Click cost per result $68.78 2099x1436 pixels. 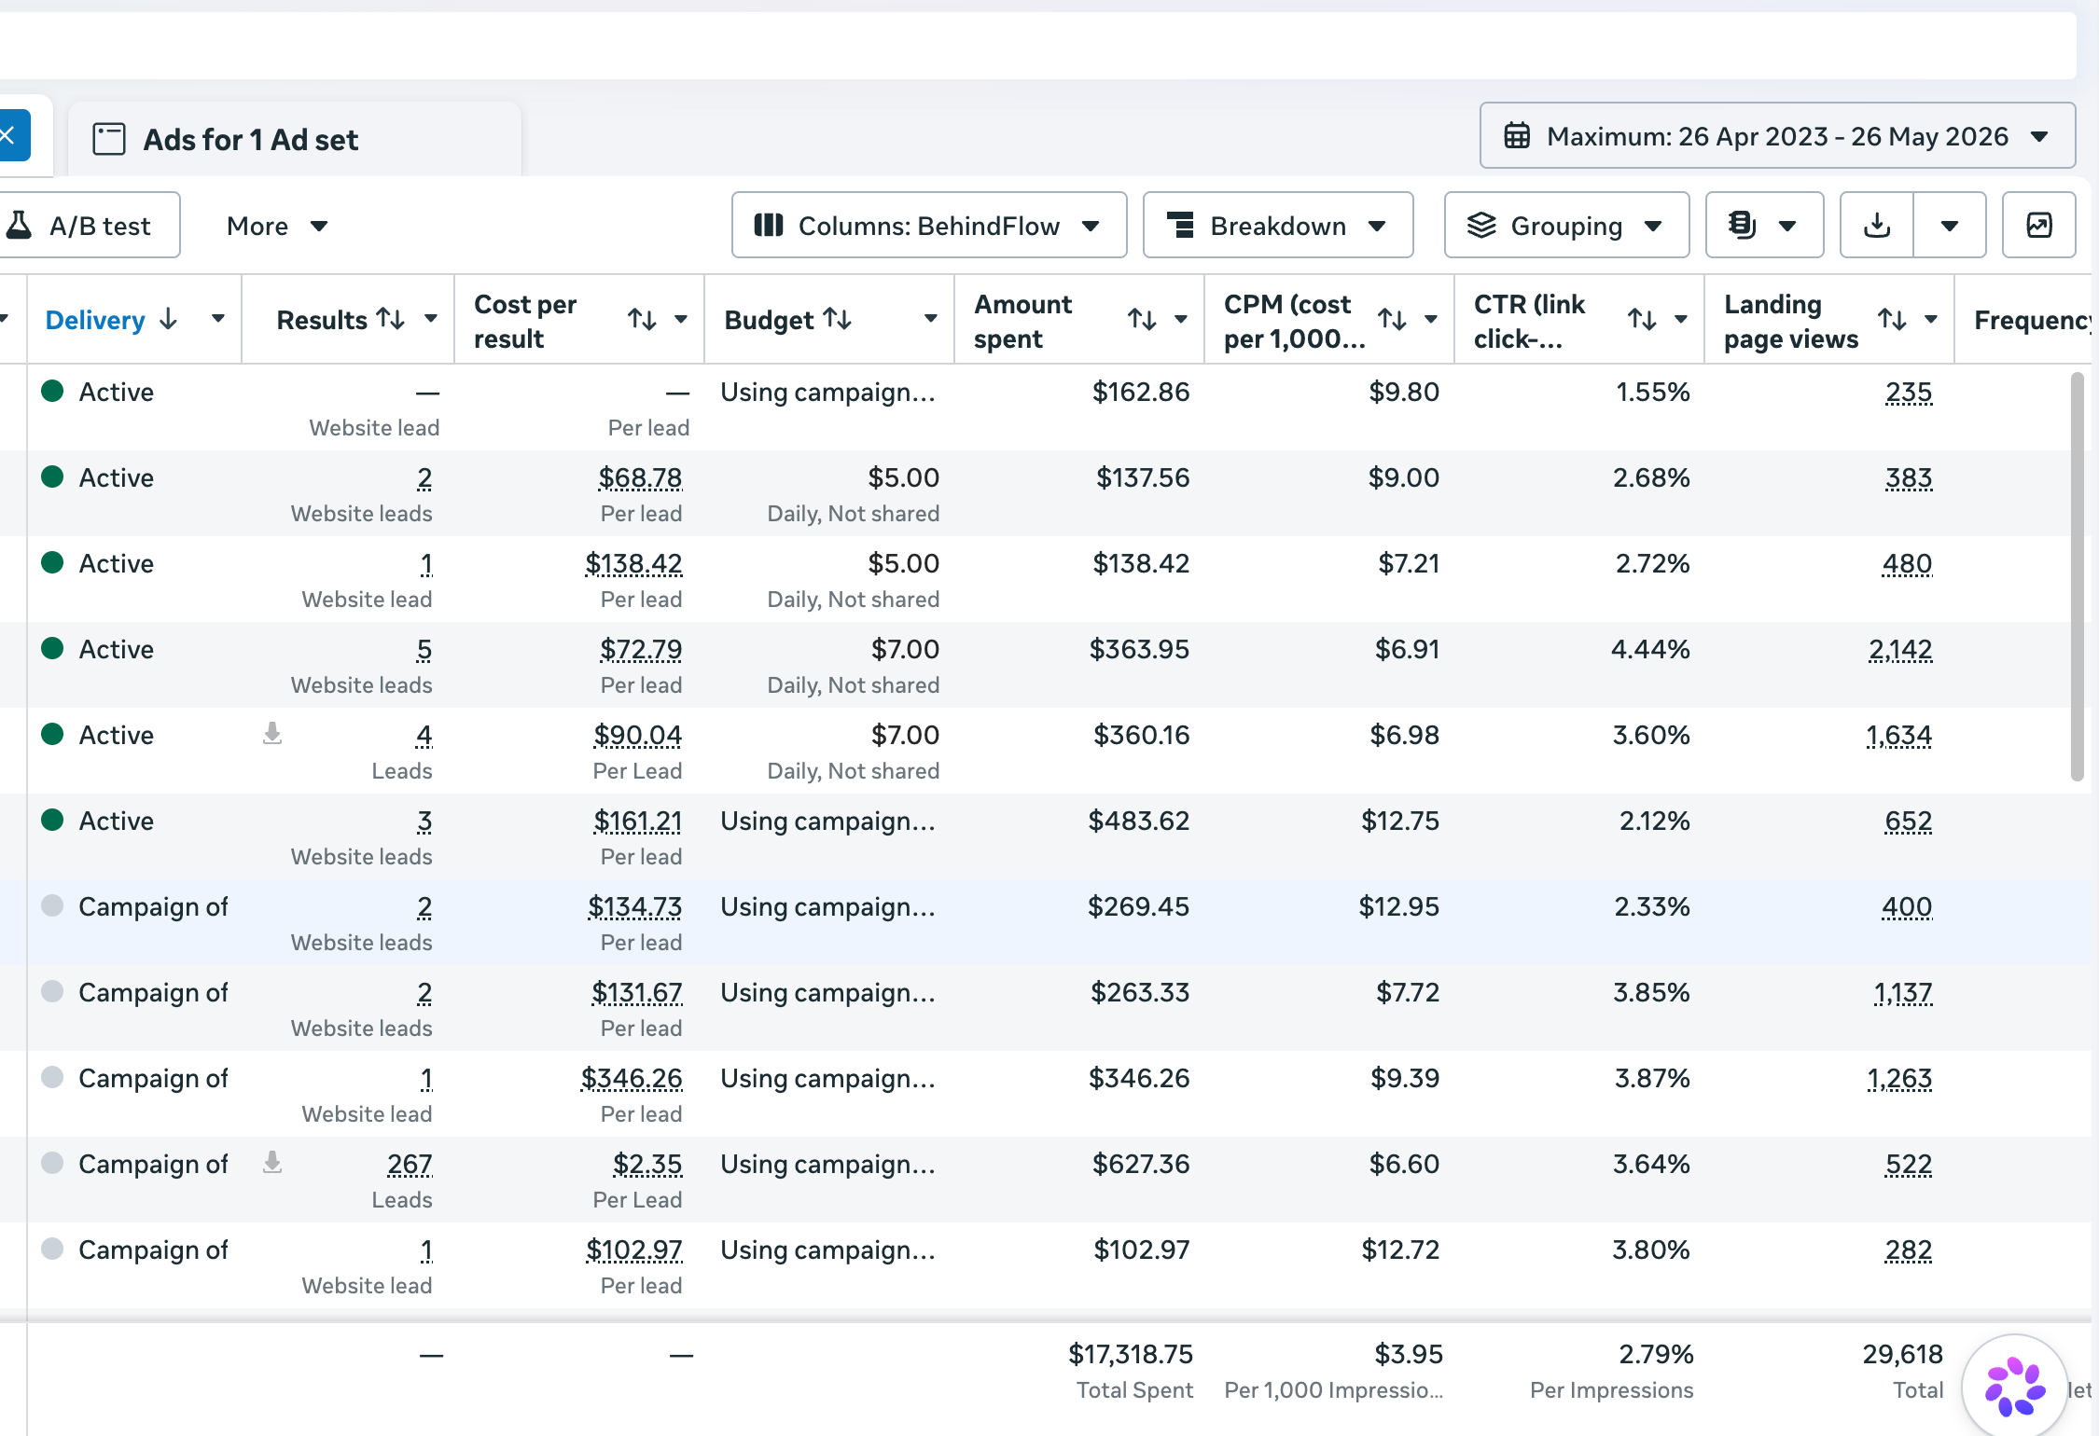tap(640, 478)
